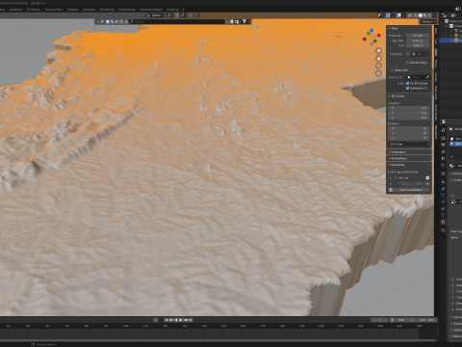Click the Focal Length value field
Viewport: 462px width, 347px height.
(418, 36)
